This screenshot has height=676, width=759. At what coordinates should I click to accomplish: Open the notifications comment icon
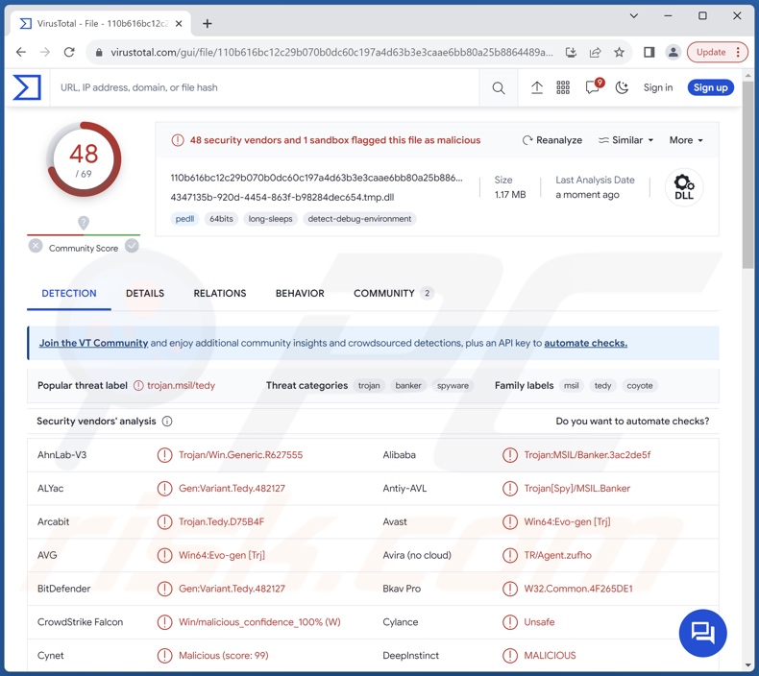[593, 88]
